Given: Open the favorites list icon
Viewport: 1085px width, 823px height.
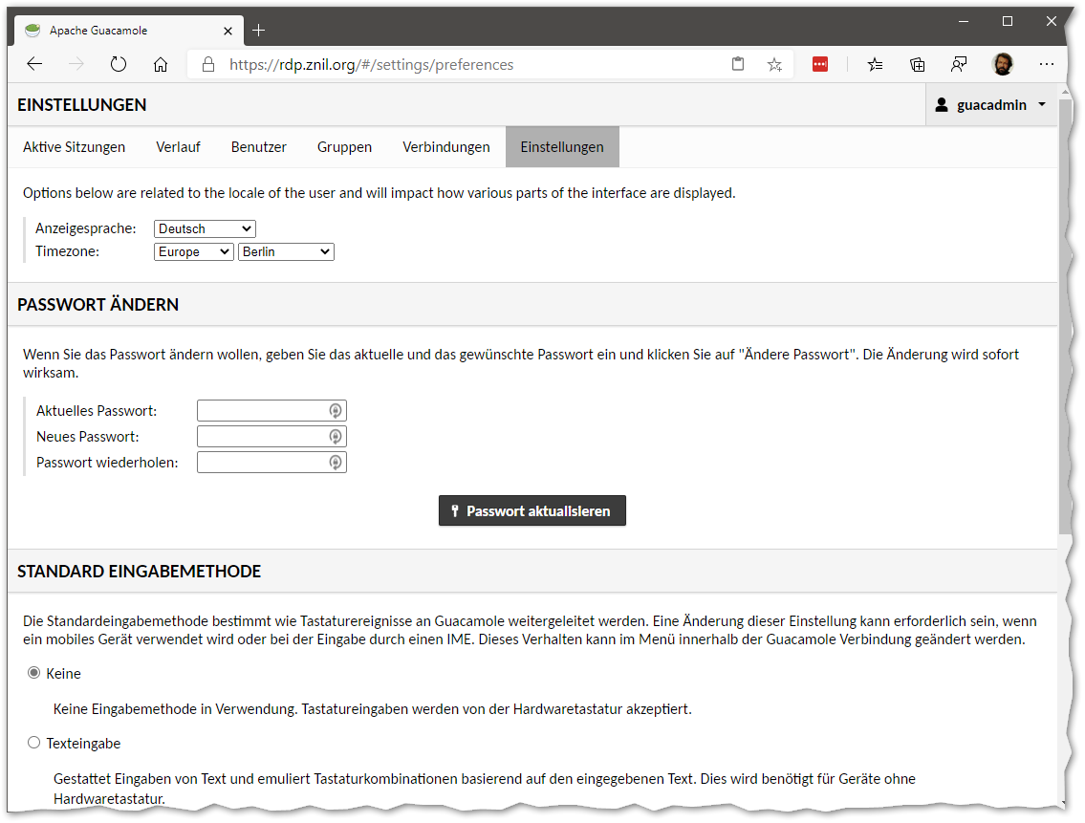Looking at the screenshot, I should [875, 65].
